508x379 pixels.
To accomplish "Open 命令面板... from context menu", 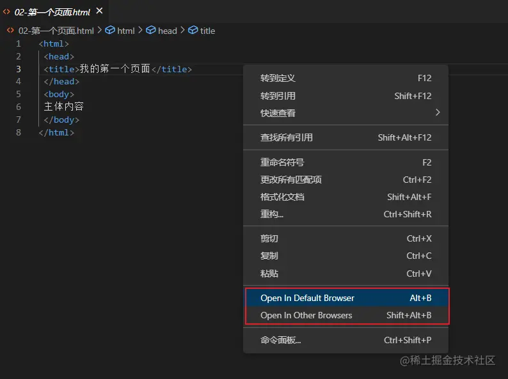I will coord(345,340).
